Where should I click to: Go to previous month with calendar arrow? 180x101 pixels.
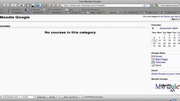click(x=152, y=28)
